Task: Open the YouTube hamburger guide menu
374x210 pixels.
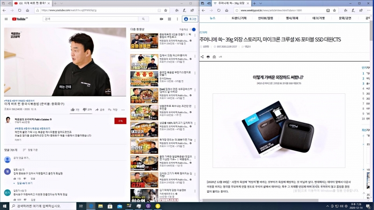Action: (6, 19)
